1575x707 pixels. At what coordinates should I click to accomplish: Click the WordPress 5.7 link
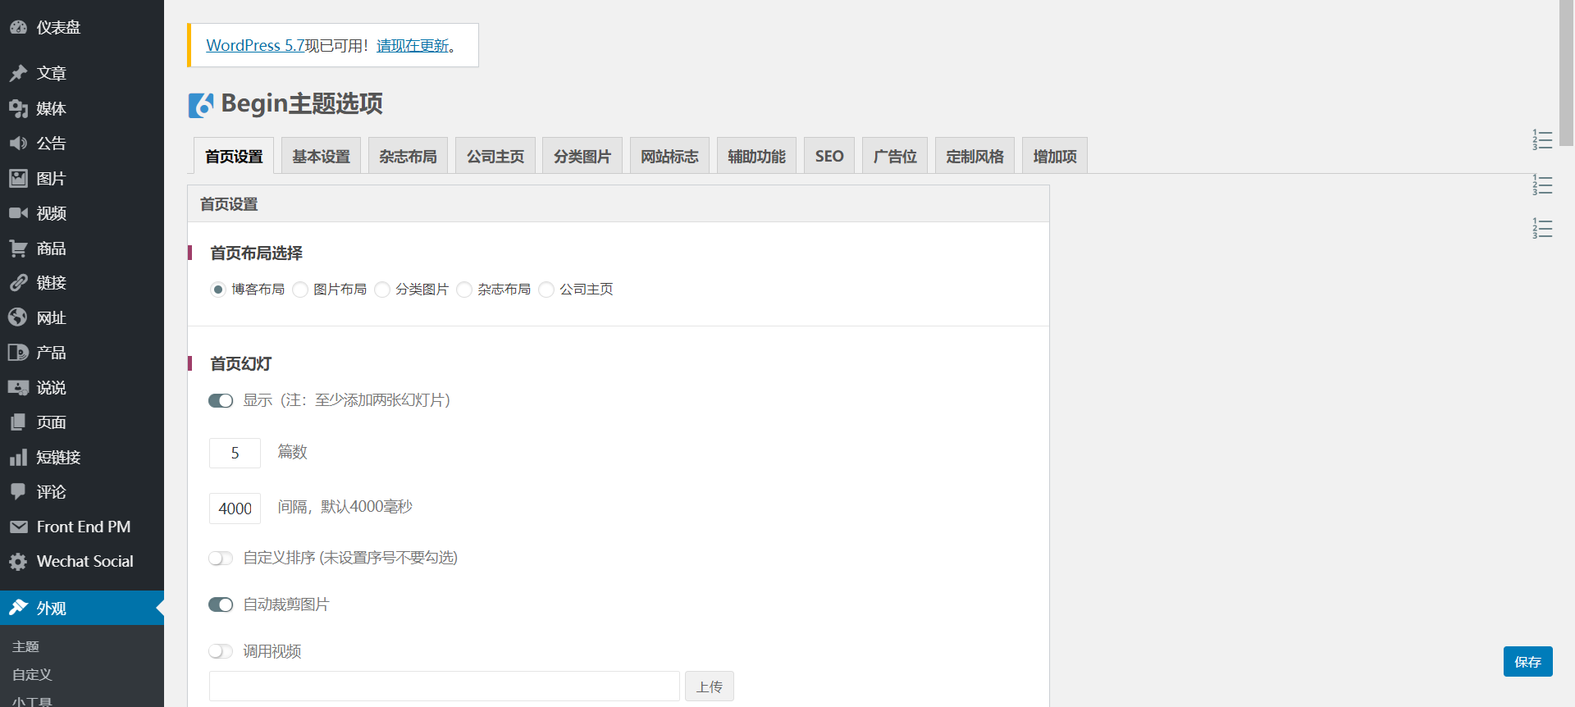(x=255, y=45)
